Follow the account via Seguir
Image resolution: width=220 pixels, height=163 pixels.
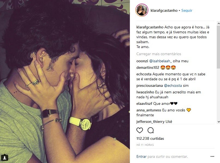187,10
